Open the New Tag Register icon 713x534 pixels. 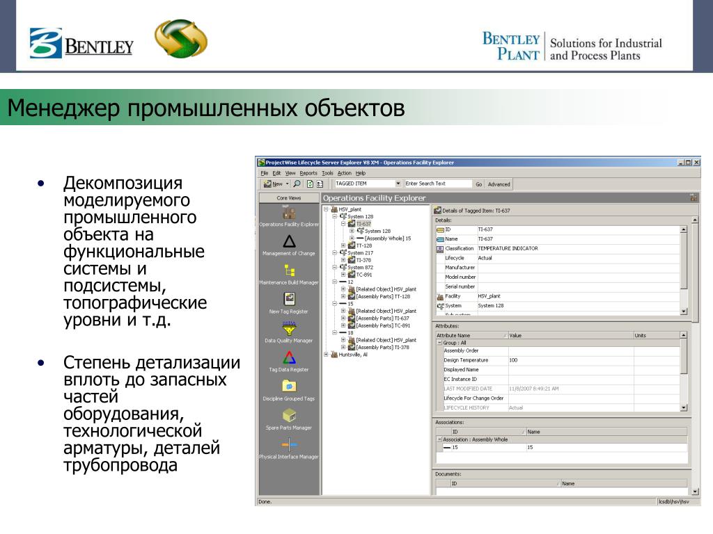tap(289, 299)
